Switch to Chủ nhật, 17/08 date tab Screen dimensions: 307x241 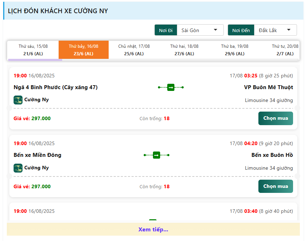coord(134,50)
